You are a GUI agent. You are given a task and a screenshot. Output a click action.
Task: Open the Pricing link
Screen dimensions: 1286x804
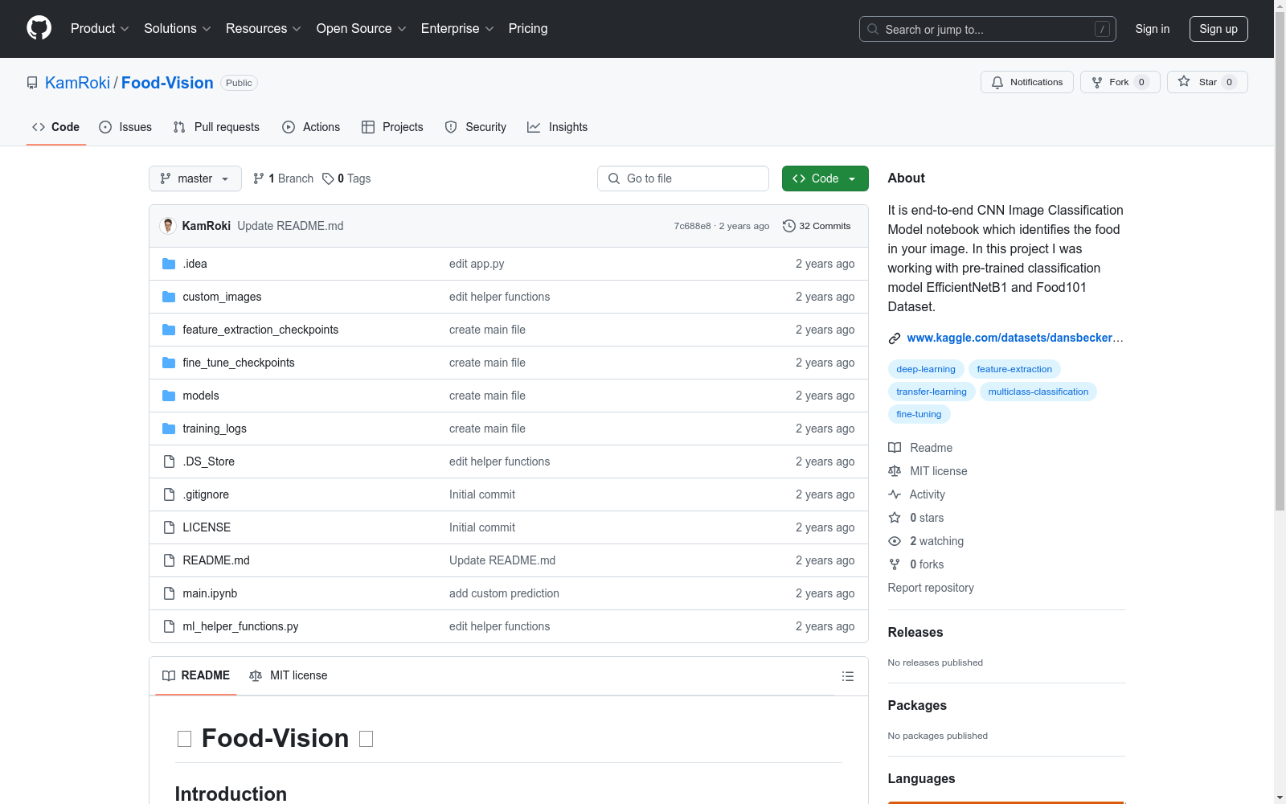point(528,28)
